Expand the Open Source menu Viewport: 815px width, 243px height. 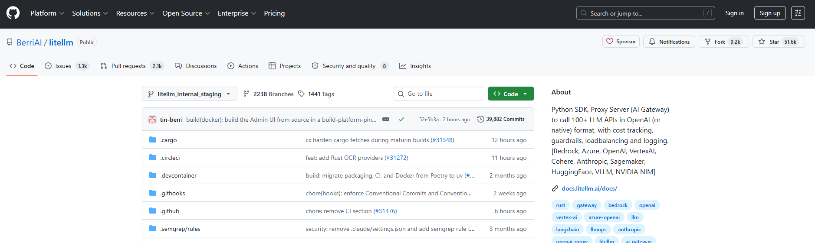coord(186,13)
